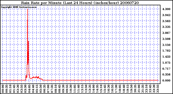Click the 0.358 y-axis label
Image resolution: width=173 pixels, height=94 pixels.
(166, 75)
